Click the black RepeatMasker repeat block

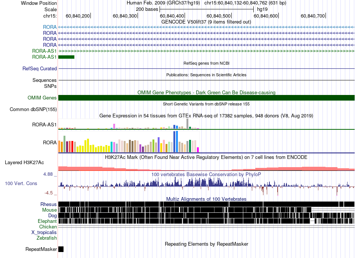coord(61,249)
